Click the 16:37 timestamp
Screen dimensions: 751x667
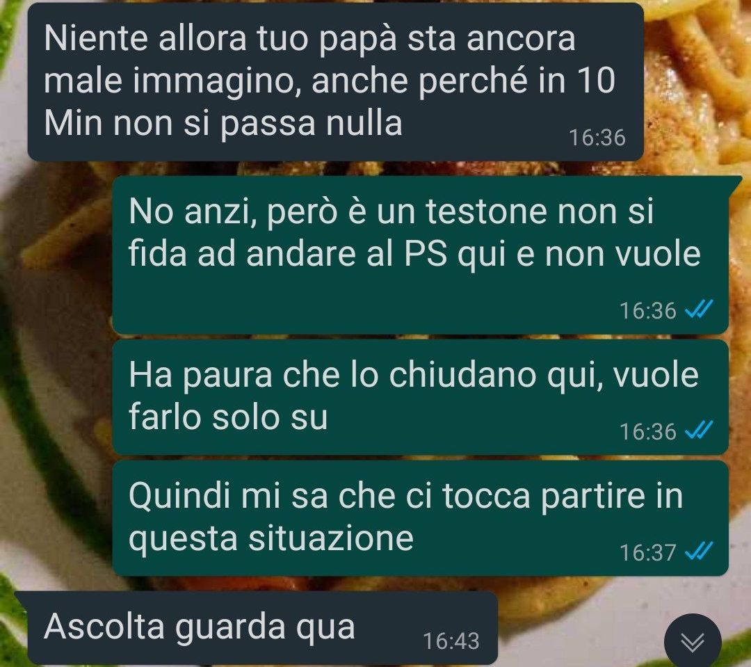(648, 552)
